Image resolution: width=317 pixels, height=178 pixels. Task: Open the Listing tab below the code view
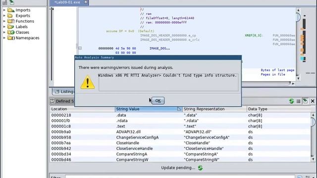click(65, 91)
